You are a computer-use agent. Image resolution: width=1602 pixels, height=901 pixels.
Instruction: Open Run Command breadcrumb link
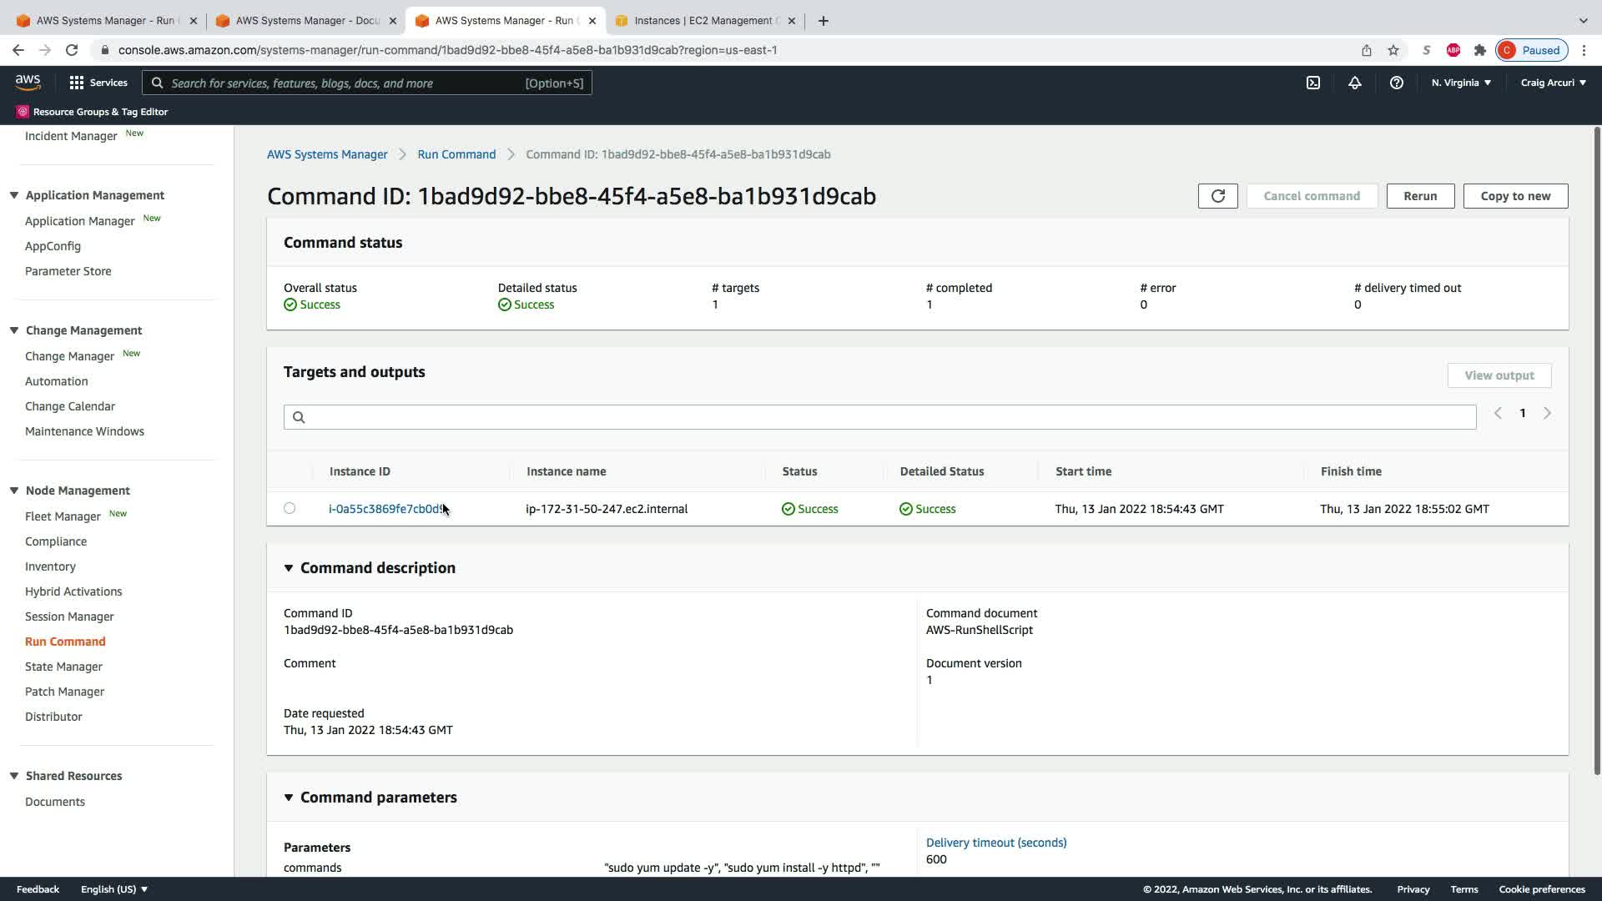coord(456,154)
